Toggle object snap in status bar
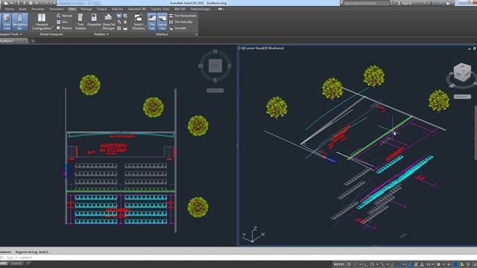477x268 pixels. pyautogui.click(x=399, y=264)
